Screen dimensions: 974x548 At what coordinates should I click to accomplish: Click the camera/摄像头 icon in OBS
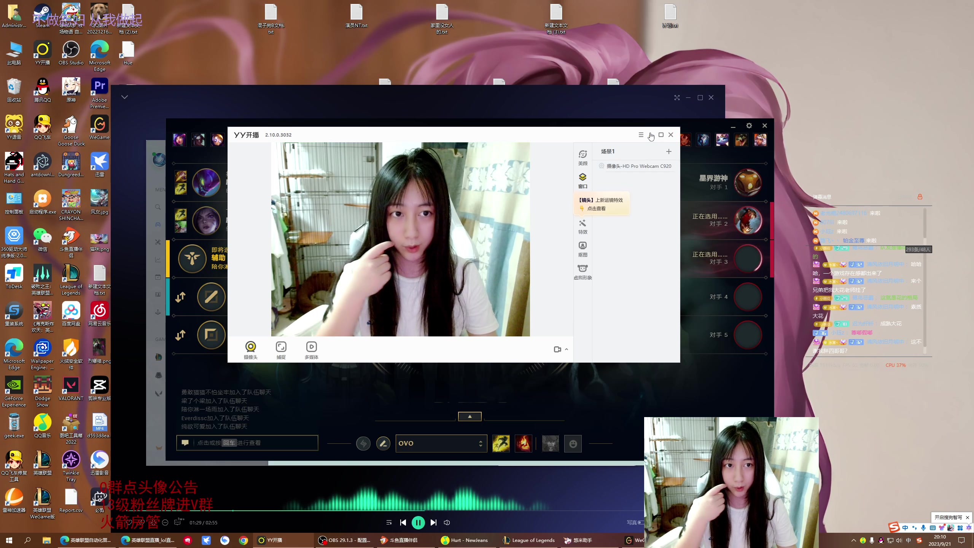(x=251, y=347)
